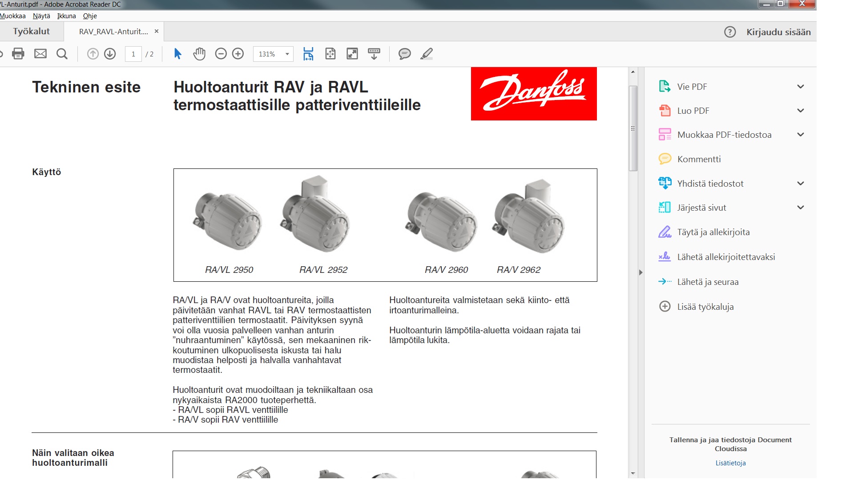The width and height of the screenshot is (854, 480).
Task: Open the Lisätietoja link
Action: pyautogui.click(x=730, y=463)
